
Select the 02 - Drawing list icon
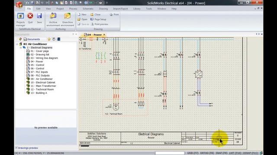tap(28, 55)
